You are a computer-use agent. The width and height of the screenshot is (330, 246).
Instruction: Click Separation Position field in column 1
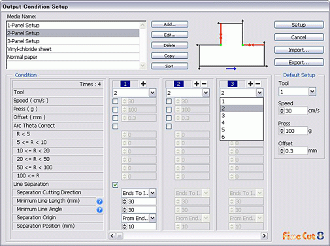point(141,226)
